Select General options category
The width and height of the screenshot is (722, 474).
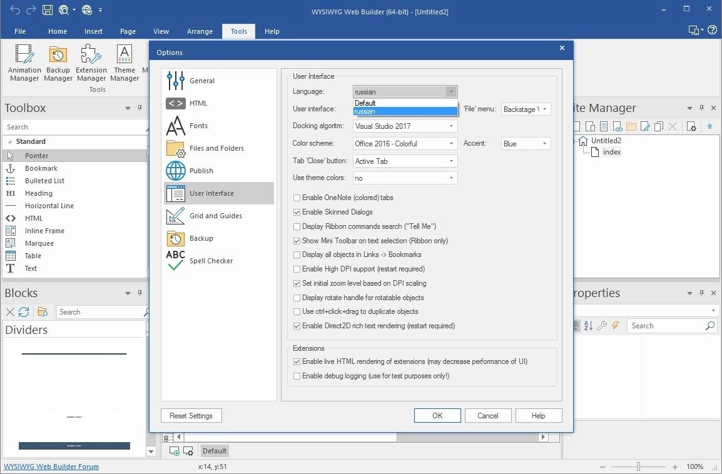point(219,81)
